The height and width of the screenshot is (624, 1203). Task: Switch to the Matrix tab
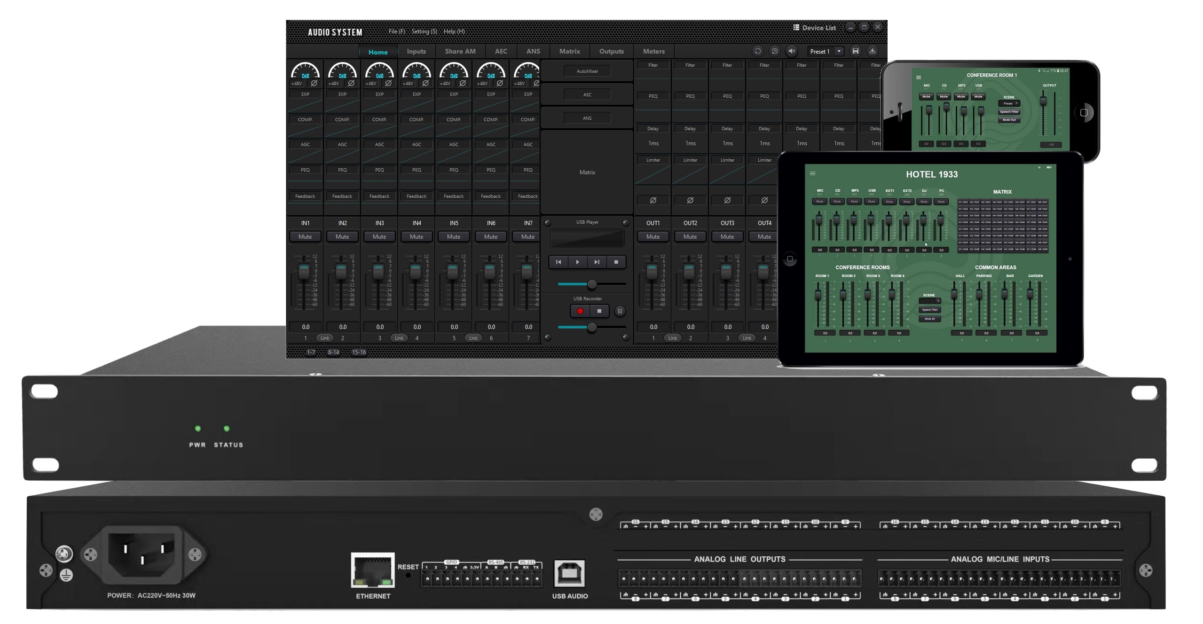click(569, 51)
